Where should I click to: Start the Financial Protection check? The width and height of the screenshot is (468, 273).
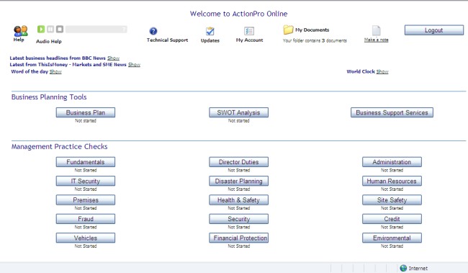coord(238,238)
